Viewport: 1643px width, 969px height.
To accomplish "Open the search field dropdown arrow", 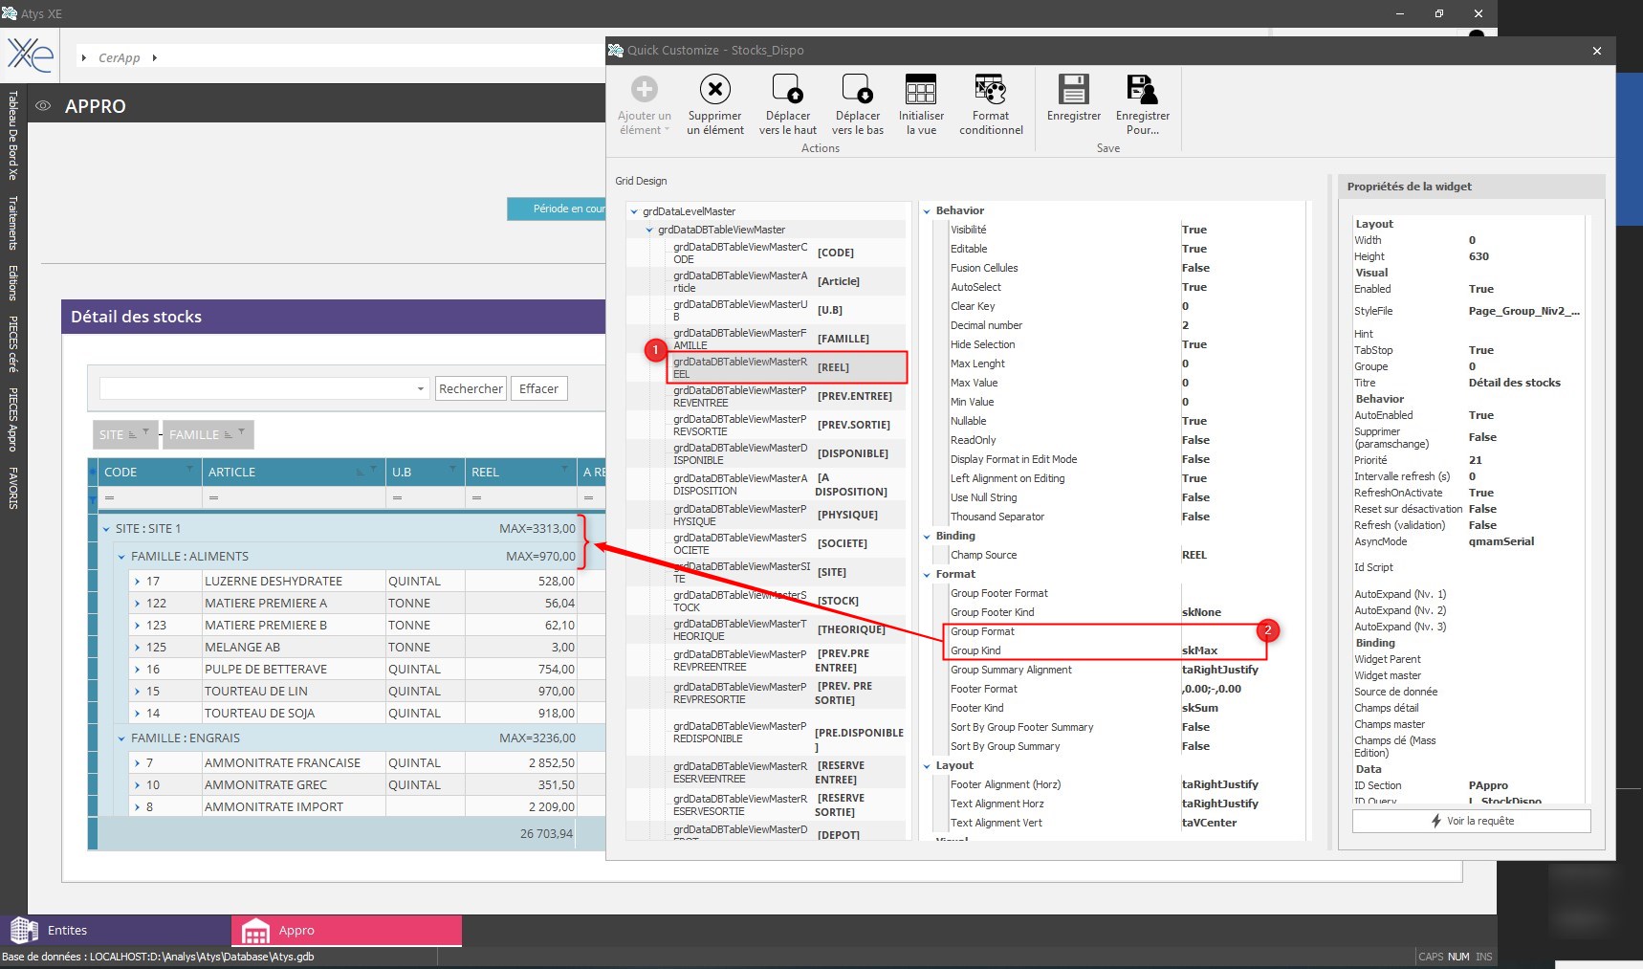I will coord(420,389).
